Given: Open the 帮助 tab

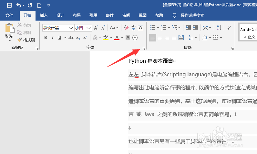Looking at the screenshot, I should (159, 15).
